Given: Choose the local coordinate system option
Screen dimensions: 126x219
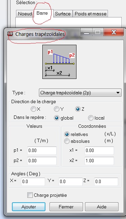Looking at the screenshot, I should click(90, 118).
